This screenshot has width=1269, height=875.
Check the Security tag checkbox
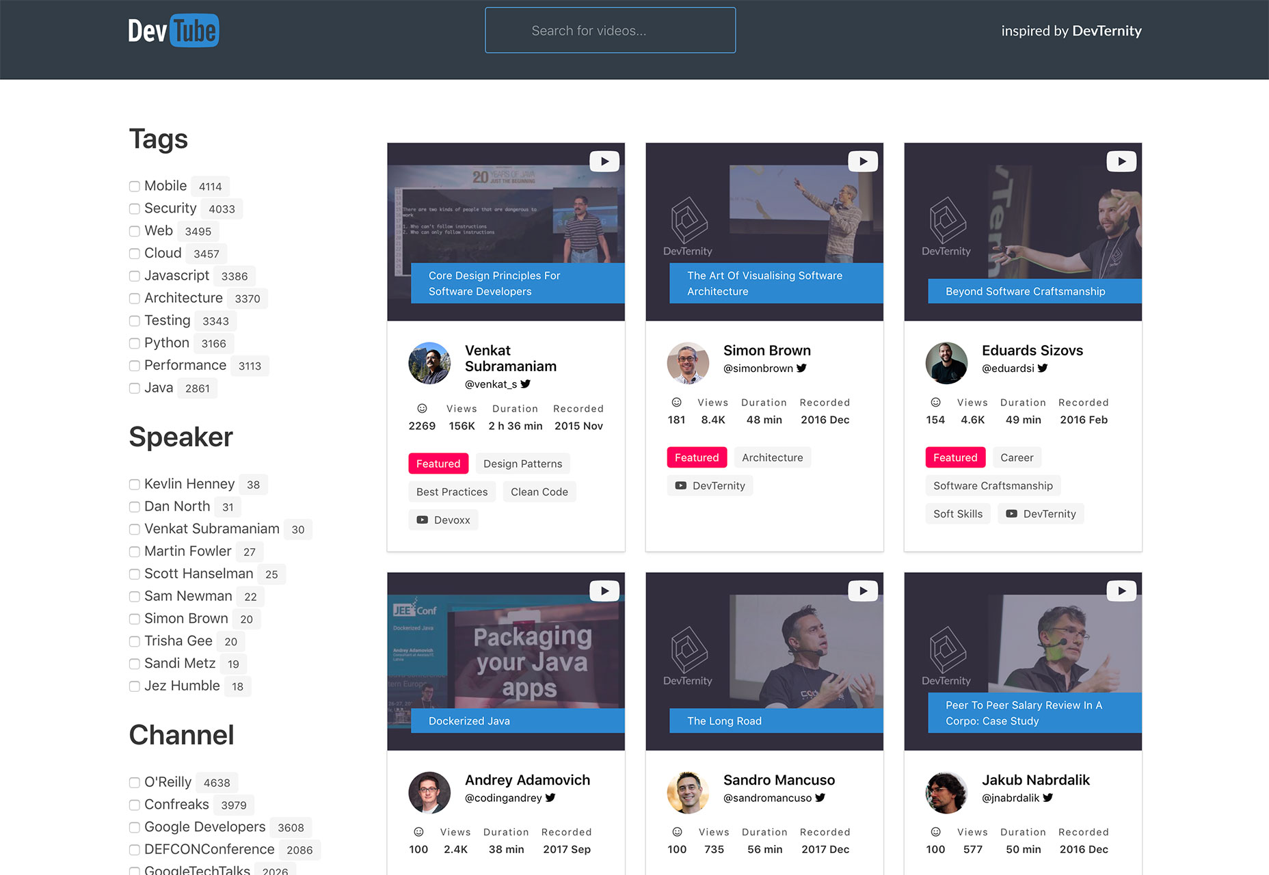pyautogui.click(x=135, y=209)
